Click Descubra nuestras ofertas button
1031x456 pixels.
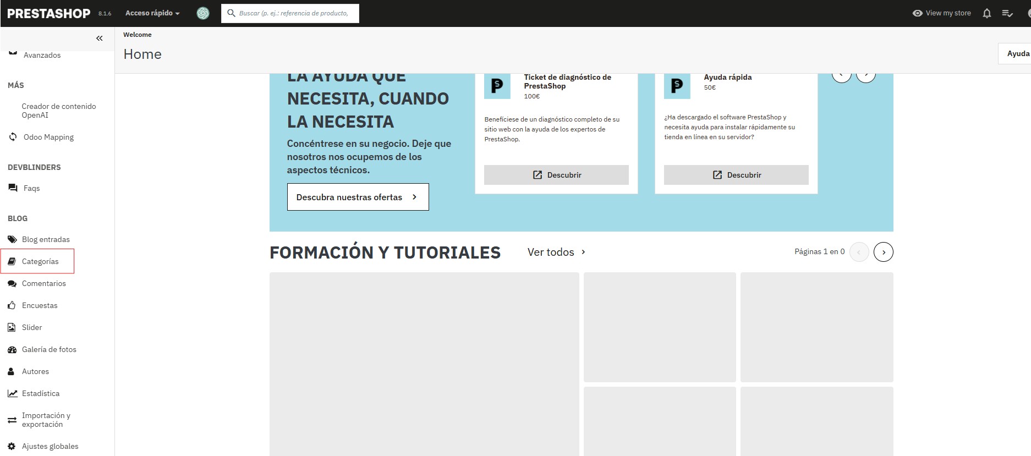pos(358,197)
